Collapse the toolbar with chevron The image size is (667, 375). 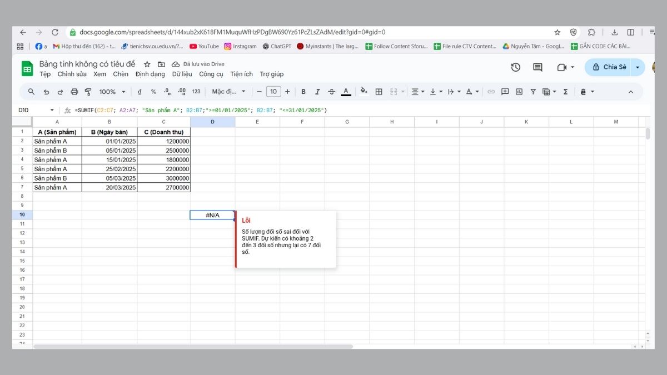pyautogui.click(x=630, y=92)
